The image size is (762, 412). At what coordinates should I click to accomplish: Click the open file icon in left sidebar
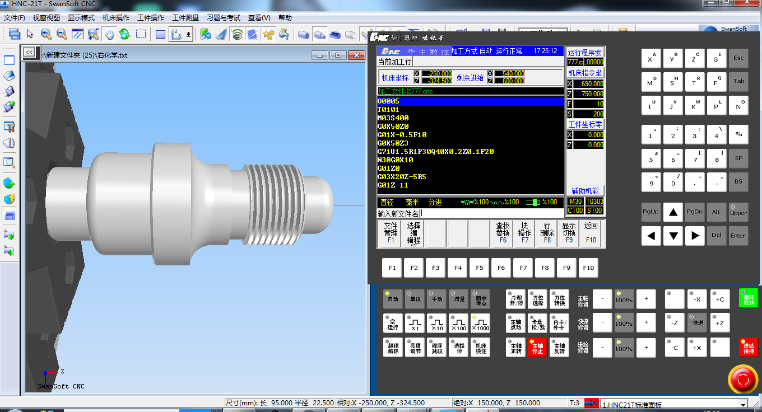[9, 76]
